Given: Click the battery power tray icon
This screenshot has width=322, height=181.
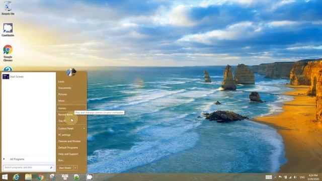Looking at the screenshot, I should (285, 177).
